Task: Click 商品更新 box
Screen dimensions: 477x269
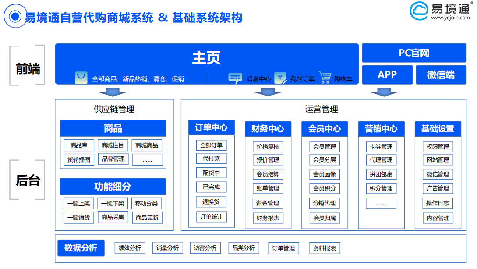Action: pyautogui.click(x=147, y=218)
